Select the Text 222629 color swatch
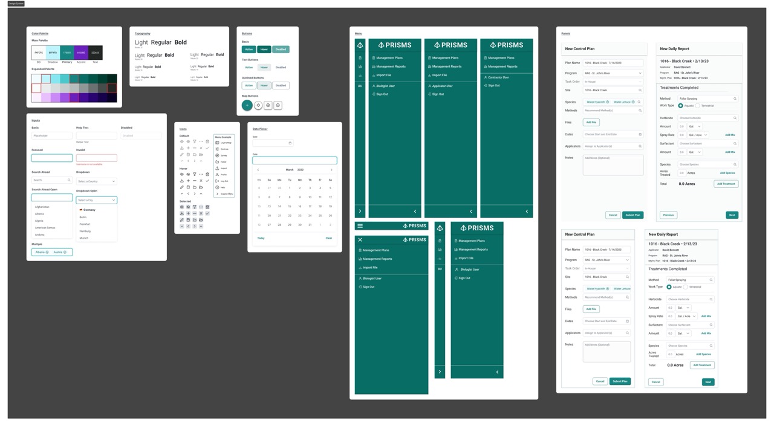 96,53
